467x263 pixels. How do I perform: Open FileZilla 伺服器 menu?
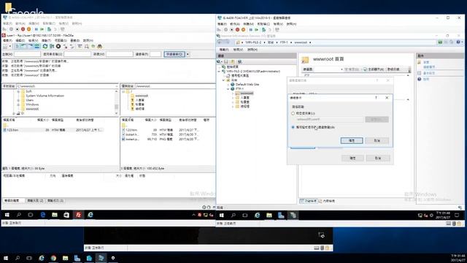coord(61,40)
